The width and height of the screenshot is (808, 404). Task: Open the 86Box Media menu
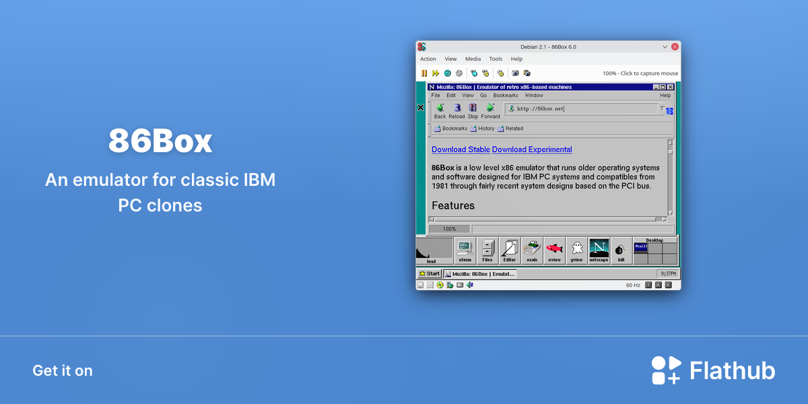[x=473, y=59]
